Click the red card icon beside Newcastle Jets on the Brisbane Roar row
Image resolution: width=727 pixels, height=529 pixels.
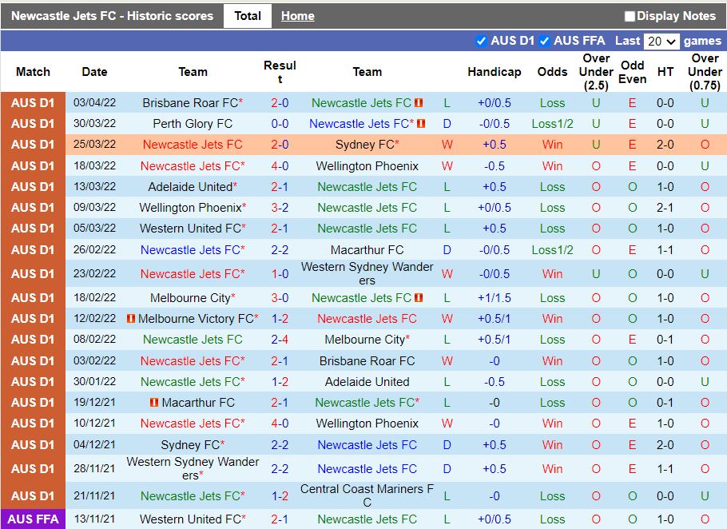(419, 102)
